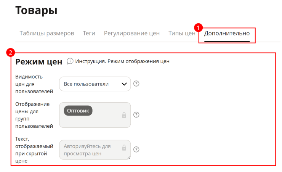Open the Таблицы размеров tab

click(47, 33)
